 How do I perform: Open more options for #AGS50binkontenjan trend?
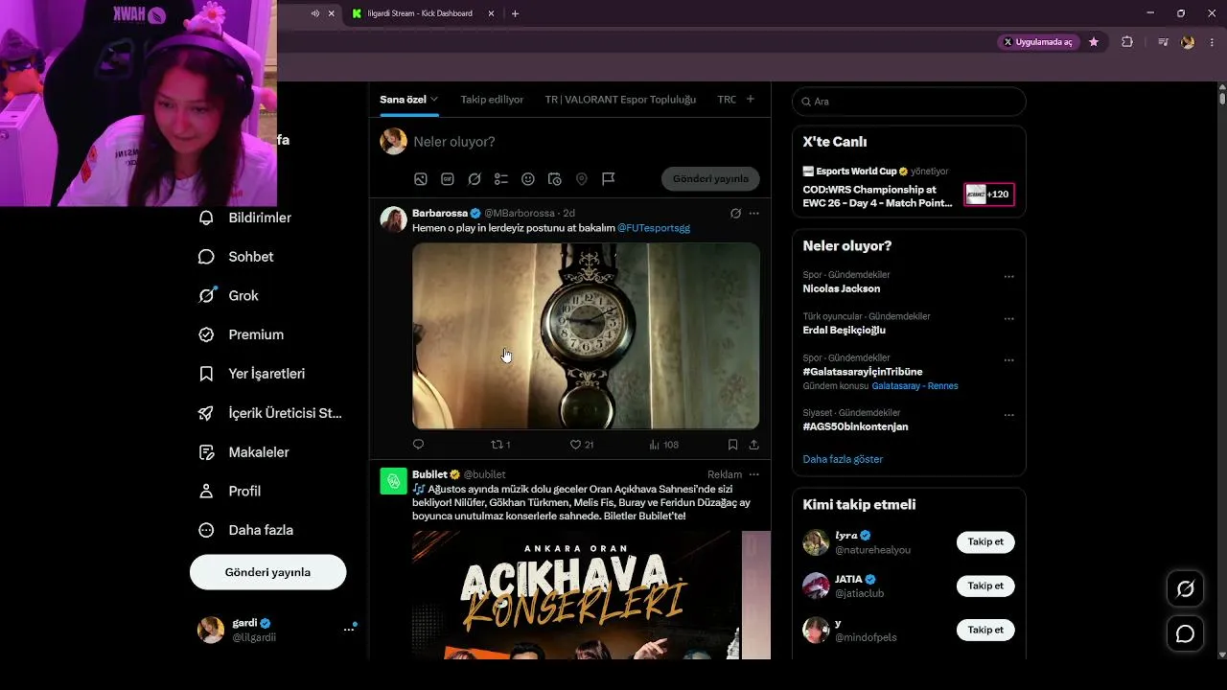[1008, 415]
